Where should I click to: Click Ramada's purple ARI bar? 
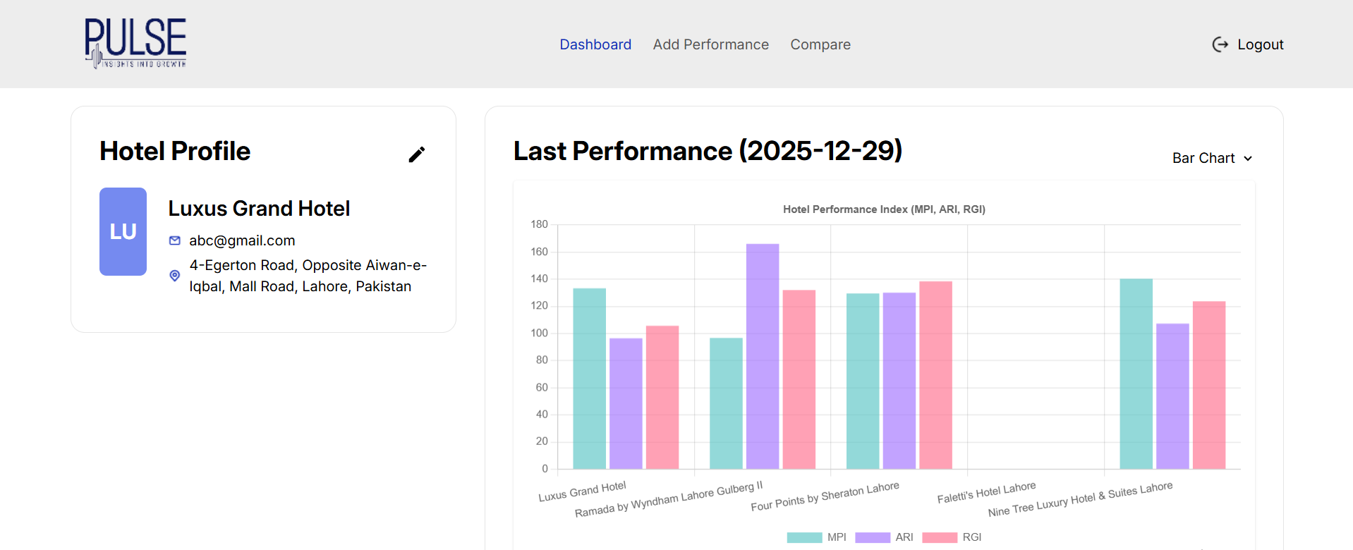[763, 356]
